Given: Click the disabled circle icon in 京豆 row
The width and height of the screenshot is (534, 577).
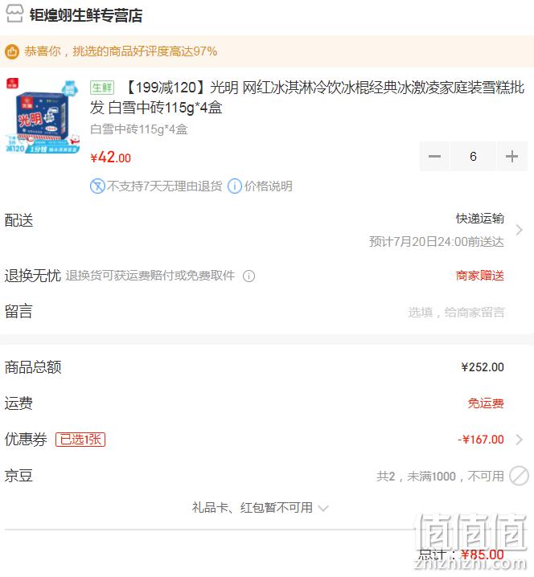Looking at the screenshot, I should [x=519, y=476].
